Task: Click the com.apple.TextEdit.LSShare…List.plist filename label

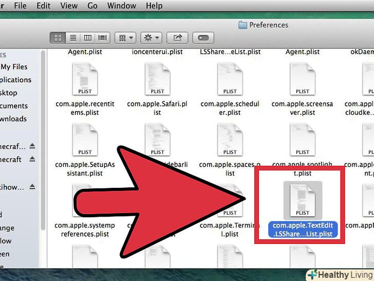Action: click(x=303, y=230)
